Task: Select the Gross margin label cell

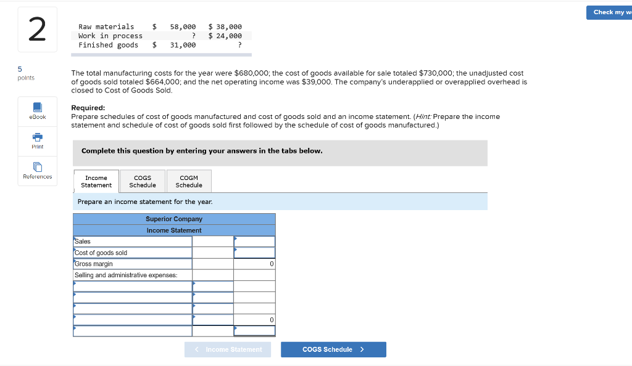Action: click(133, 264)
